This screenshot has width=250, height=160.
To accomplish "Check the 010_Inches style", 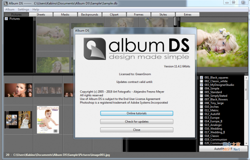I will pyautogui.click(x=202, y=107).
